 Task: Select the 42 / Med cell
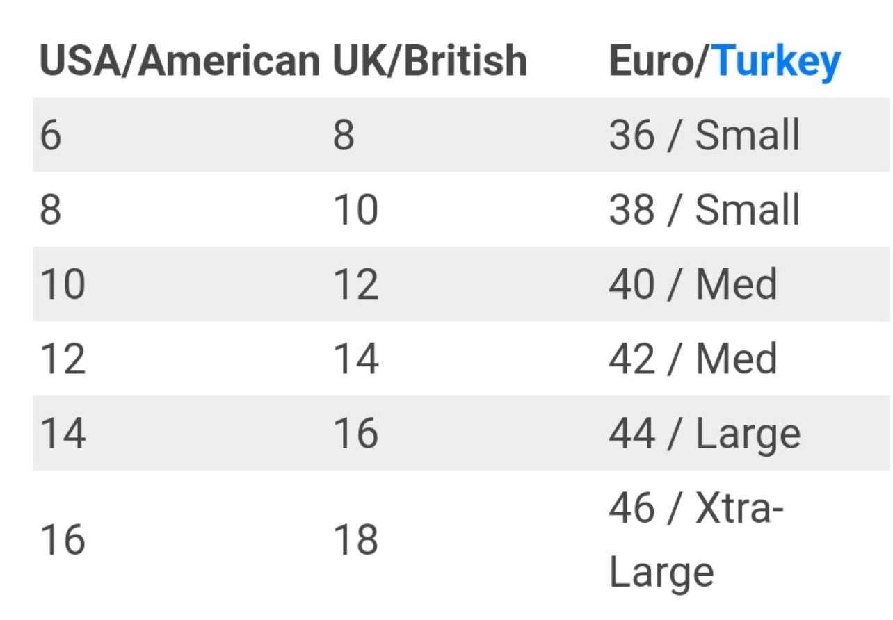693,359
